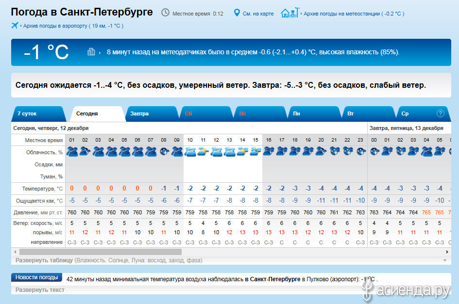Click the cloudiness icon for 16 today

point(269,152)
